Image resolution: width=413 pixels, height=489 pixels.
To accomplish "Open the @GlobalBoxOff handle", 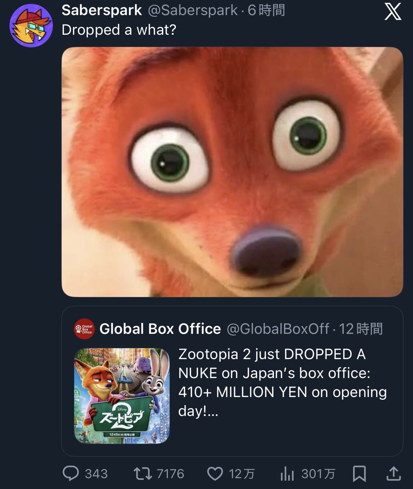I will [278, 329].
